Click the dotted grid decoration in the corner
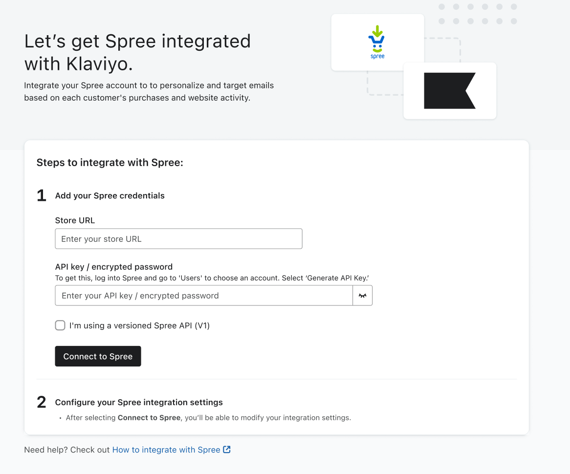 pos(477,14)
